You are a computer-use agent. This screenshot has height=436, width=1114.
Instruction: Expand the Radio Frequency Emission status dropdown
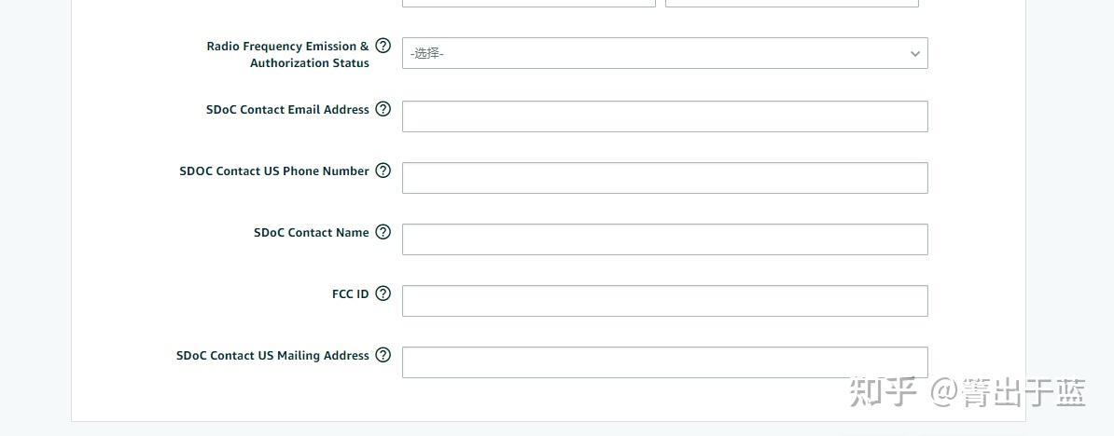pos(664,53)
